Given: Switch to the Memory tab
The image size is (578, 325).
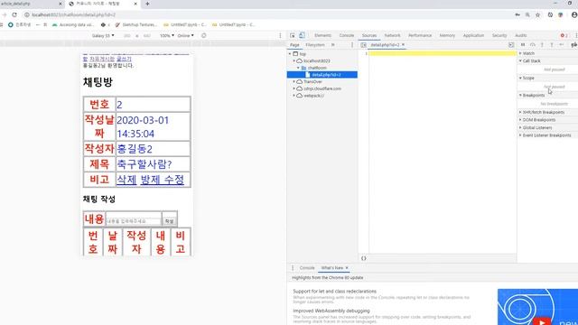Looking at the screenshot, I should (447, 35).
